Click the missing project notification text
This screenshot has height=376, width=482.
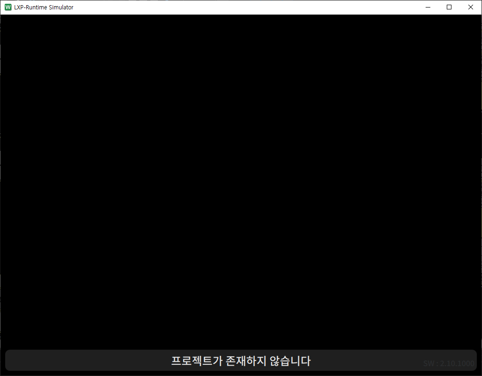241,360
